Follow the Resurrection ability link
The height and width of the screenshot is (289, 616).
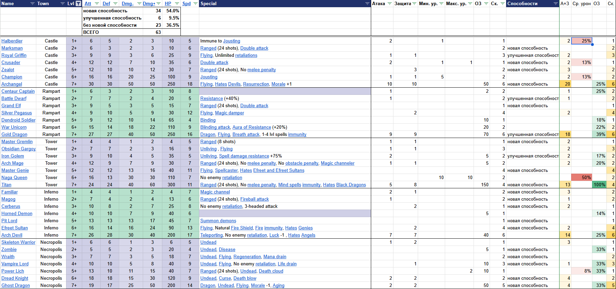click(x=256, y=84)
